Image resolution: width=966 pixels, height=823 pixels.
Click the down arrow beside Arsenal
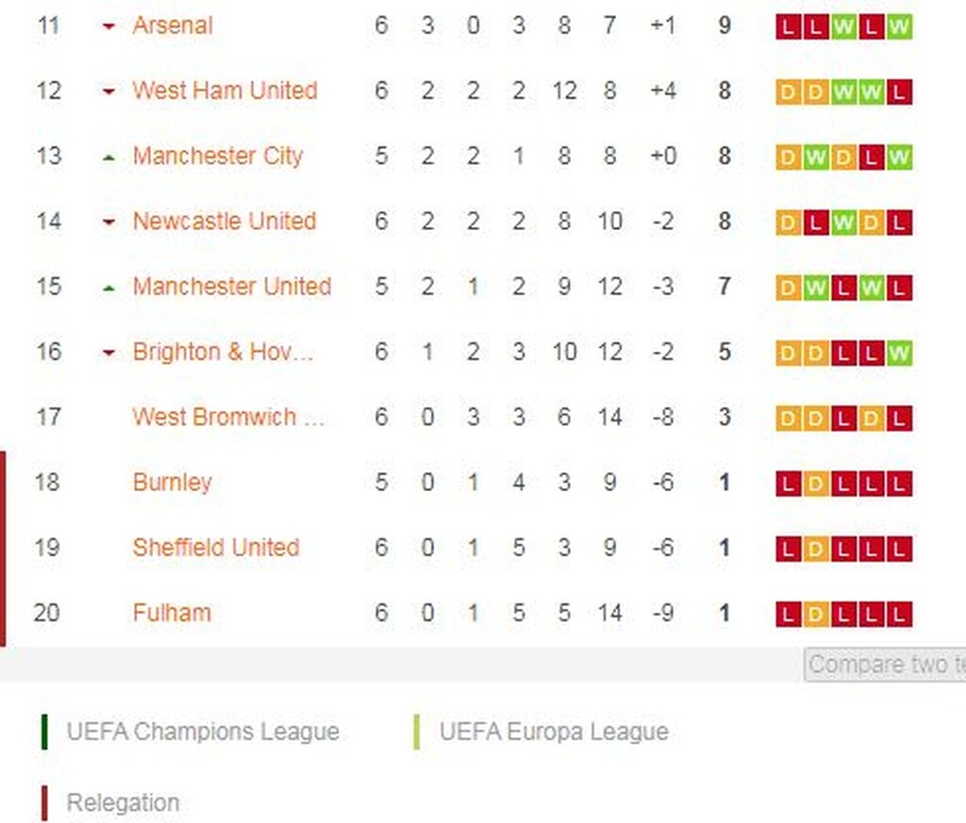pyautogui.click(x=108, y=26)
